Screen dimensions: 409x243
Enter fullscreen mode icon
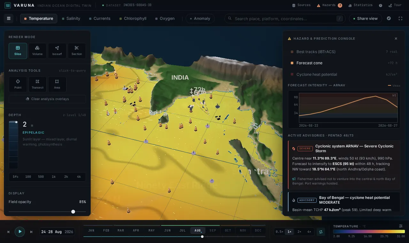point(400,19)
